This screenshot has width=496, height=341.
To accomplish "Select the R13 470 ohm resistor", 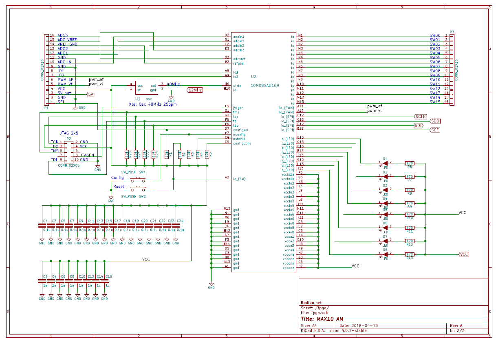I will [x=409, y=254].
